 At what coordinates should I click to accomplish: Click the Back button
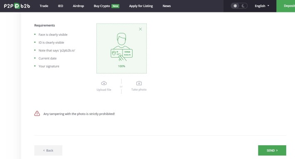pyautogui.click(x=48, y=150)
